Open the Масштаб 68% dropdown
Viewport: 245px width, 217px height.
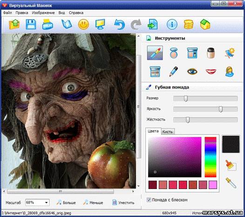[x=37, y=203]
